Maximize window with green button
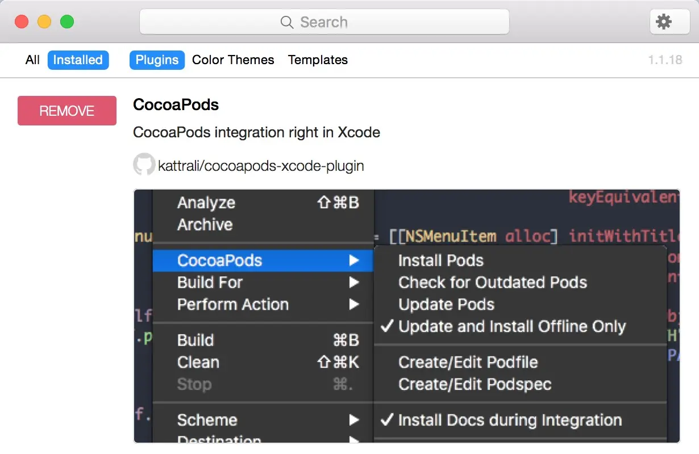This screenshot has width=699, height=454. (x=67, y=22)
